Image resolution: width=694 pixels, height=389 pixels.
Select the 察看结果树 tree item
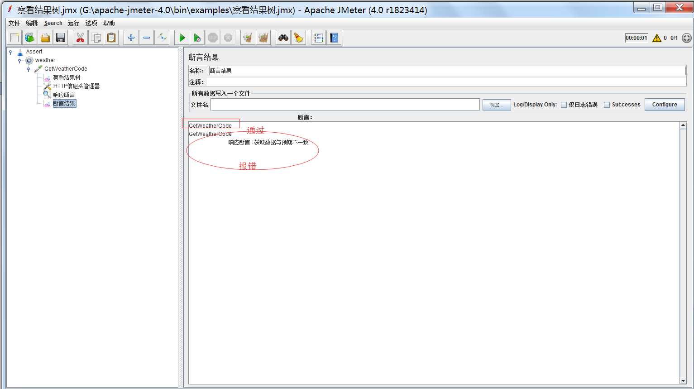click(67, 77)
